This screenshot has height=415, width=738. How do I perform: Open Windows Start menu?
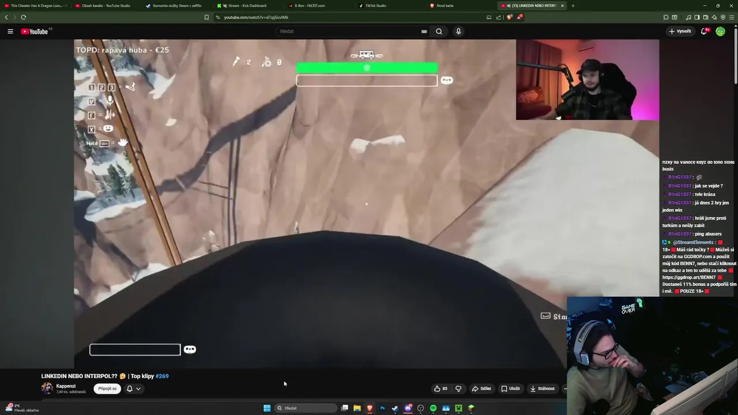pos(267,408)
